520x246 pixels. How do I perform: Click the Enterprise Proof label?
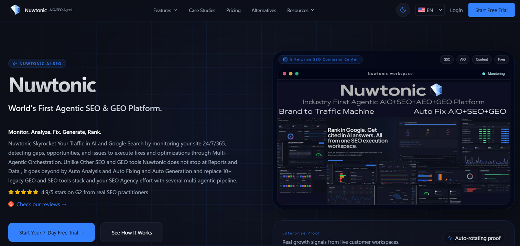(x=301, y=233)
